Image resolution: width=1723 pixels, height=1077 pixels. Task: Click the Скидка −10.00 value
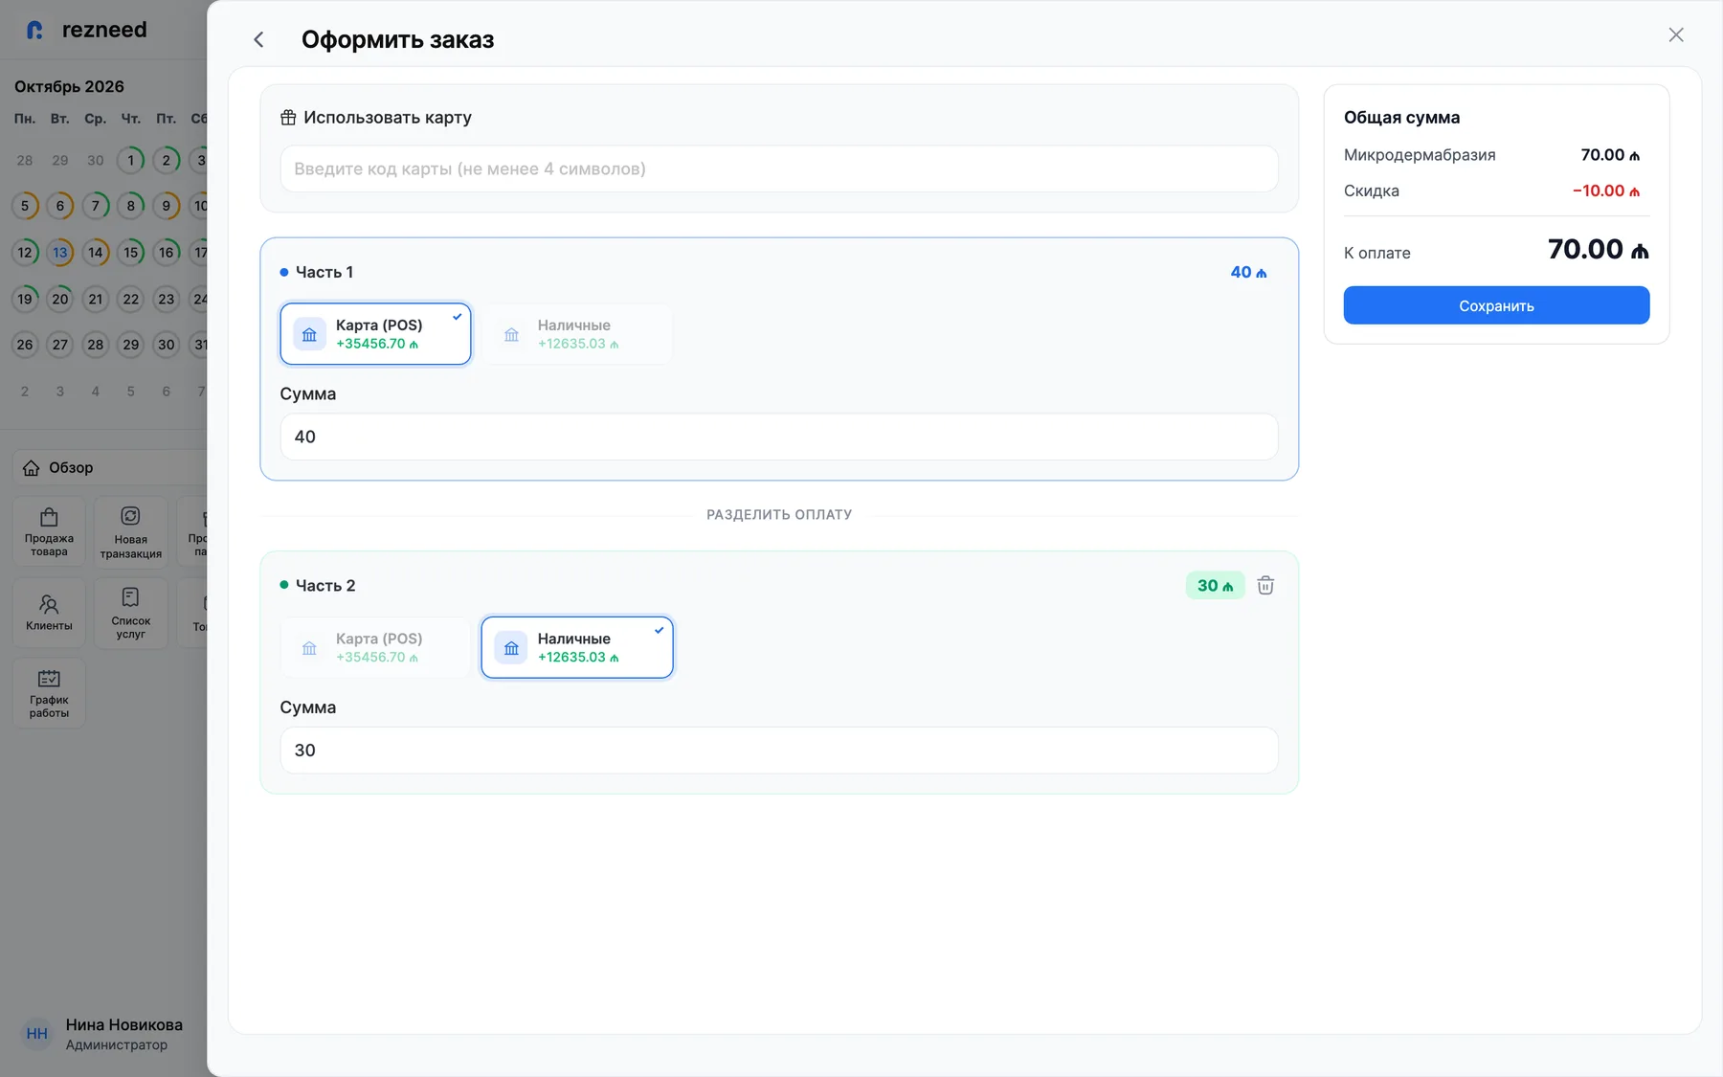click(1605, 191)
